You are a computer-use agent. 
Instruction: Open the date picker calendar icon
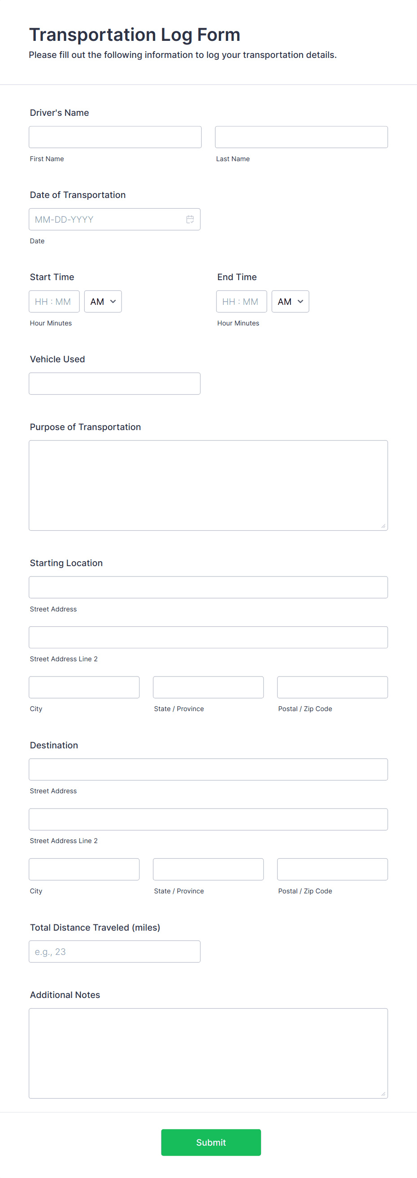point(191,219)
